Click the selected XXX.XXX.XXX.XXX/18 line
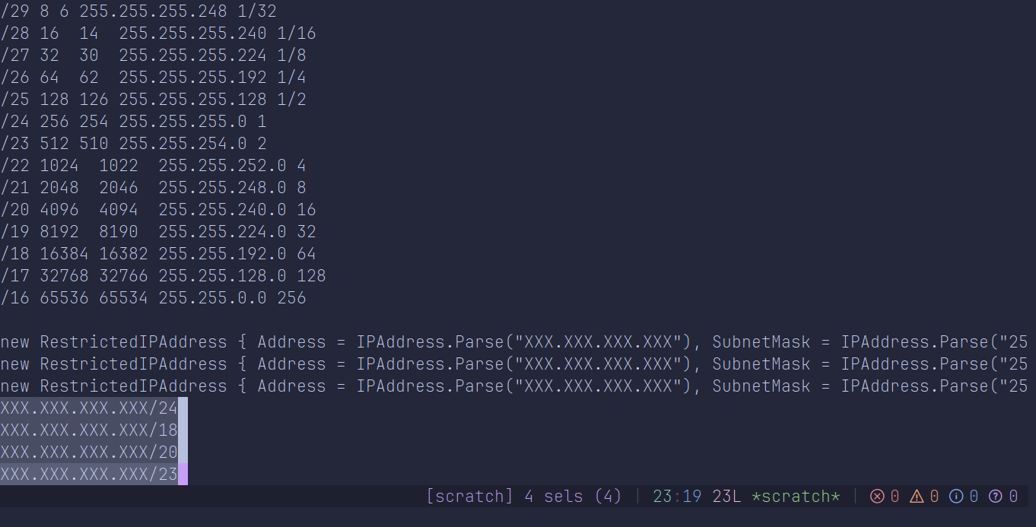This screenshot has height=527, width=1036. tap(88, 430)
